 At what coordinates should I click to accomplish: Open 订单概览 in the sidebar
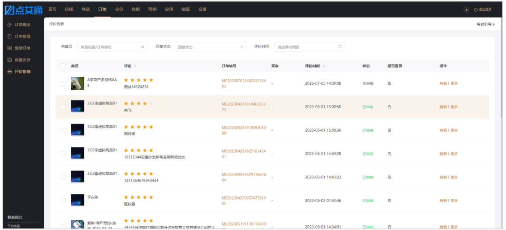(19, 25)
